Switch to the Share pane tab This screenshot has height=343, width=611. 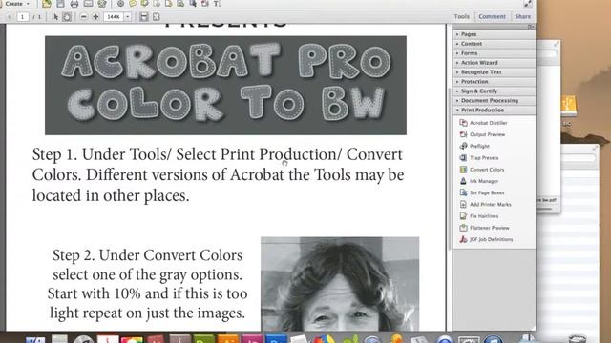(522, 16)
